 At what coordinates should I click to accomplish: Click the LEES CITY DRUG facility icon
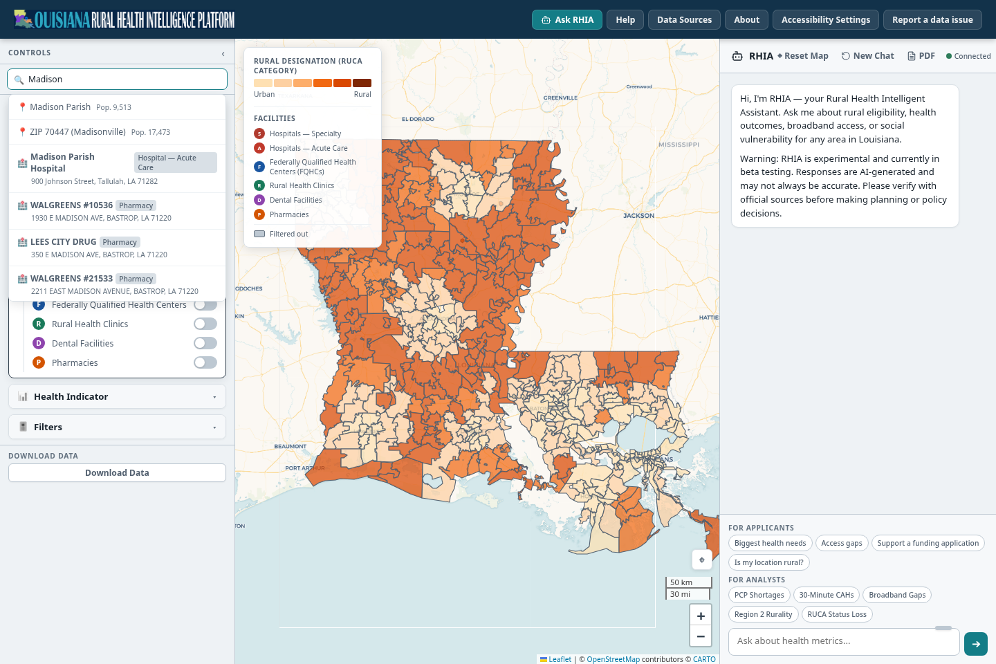pyautogui.click(x=22, y=242)
